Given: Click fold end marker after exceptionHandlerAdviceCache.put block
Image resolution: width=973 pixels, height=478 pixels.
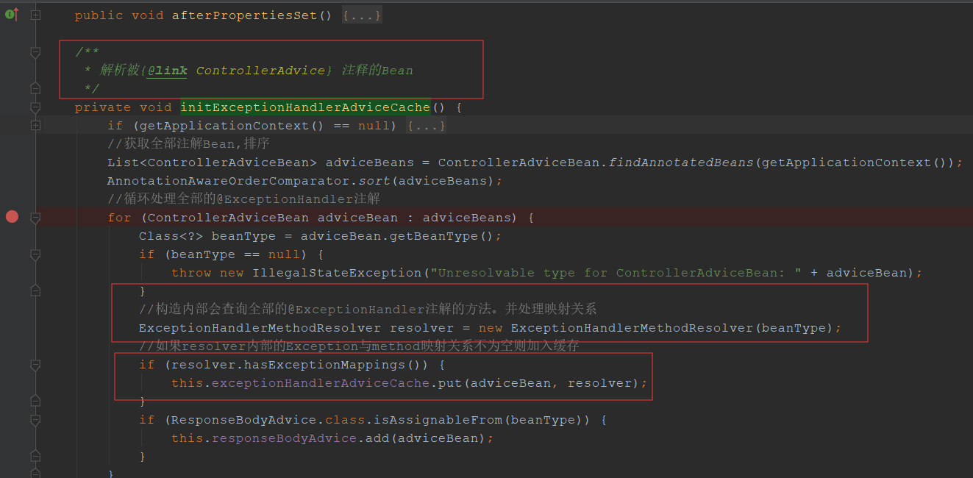Looking at the screenshot, I should coord(35,401).
